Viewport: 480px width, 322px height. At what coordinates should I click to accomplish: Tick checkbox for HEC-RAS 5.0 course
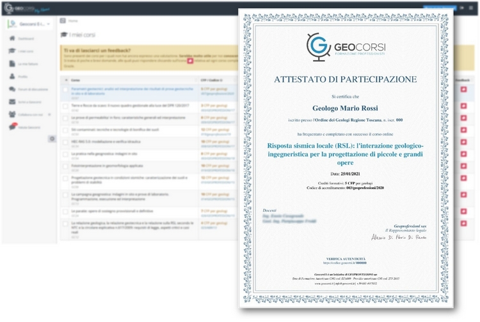pyautogui.click(x=65, y=142)
